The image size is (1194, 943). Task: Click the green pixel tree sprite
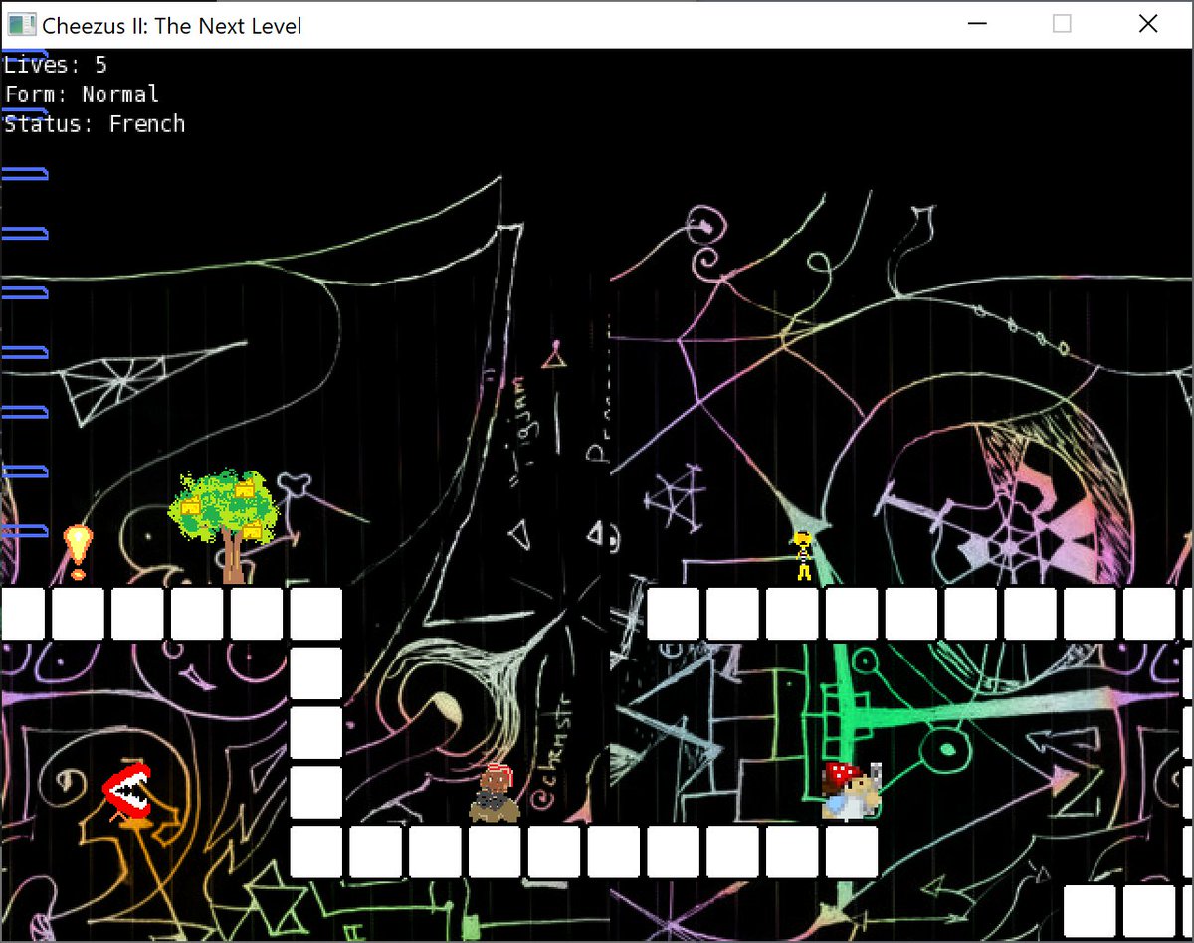[222, 526]
